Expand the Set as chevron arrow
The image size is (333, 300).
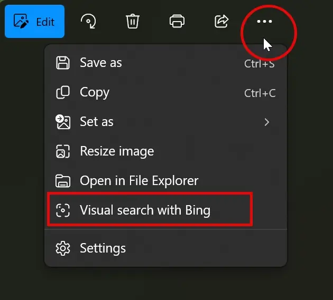267,122
